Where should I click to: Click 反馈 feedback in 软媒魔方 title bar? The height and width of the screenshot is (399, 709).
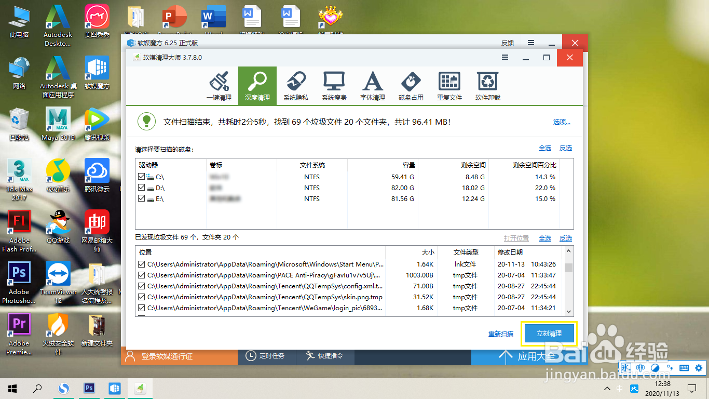coord(508,43)
